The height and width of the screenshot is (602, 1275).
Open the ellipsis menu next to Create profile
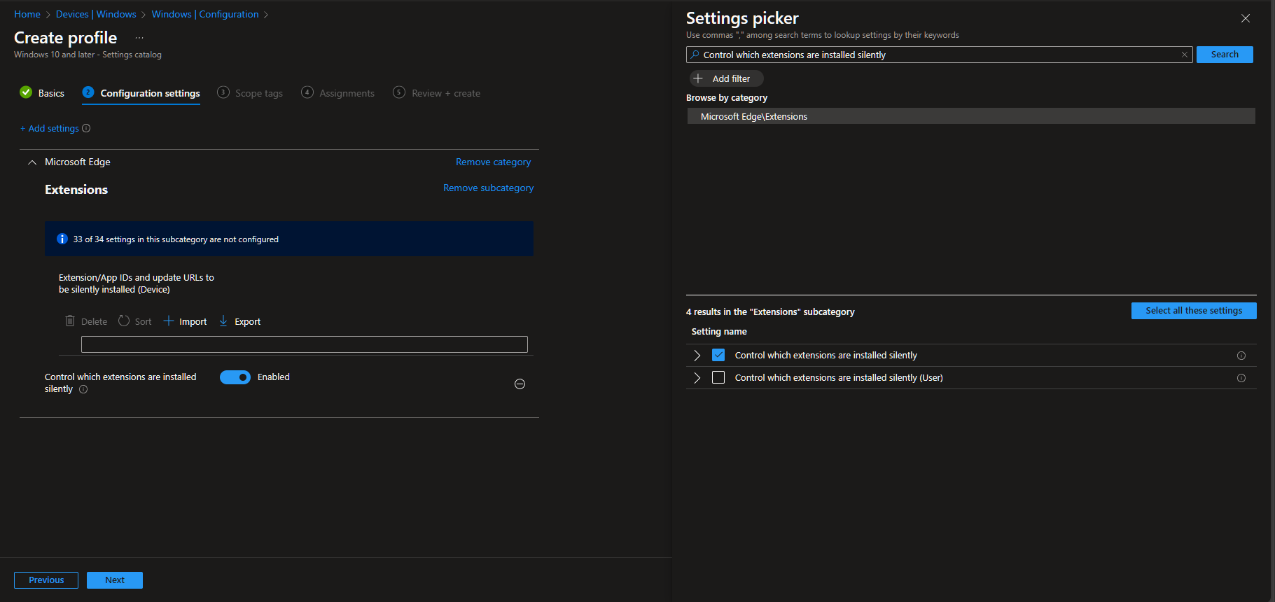[x=139, y=38]
